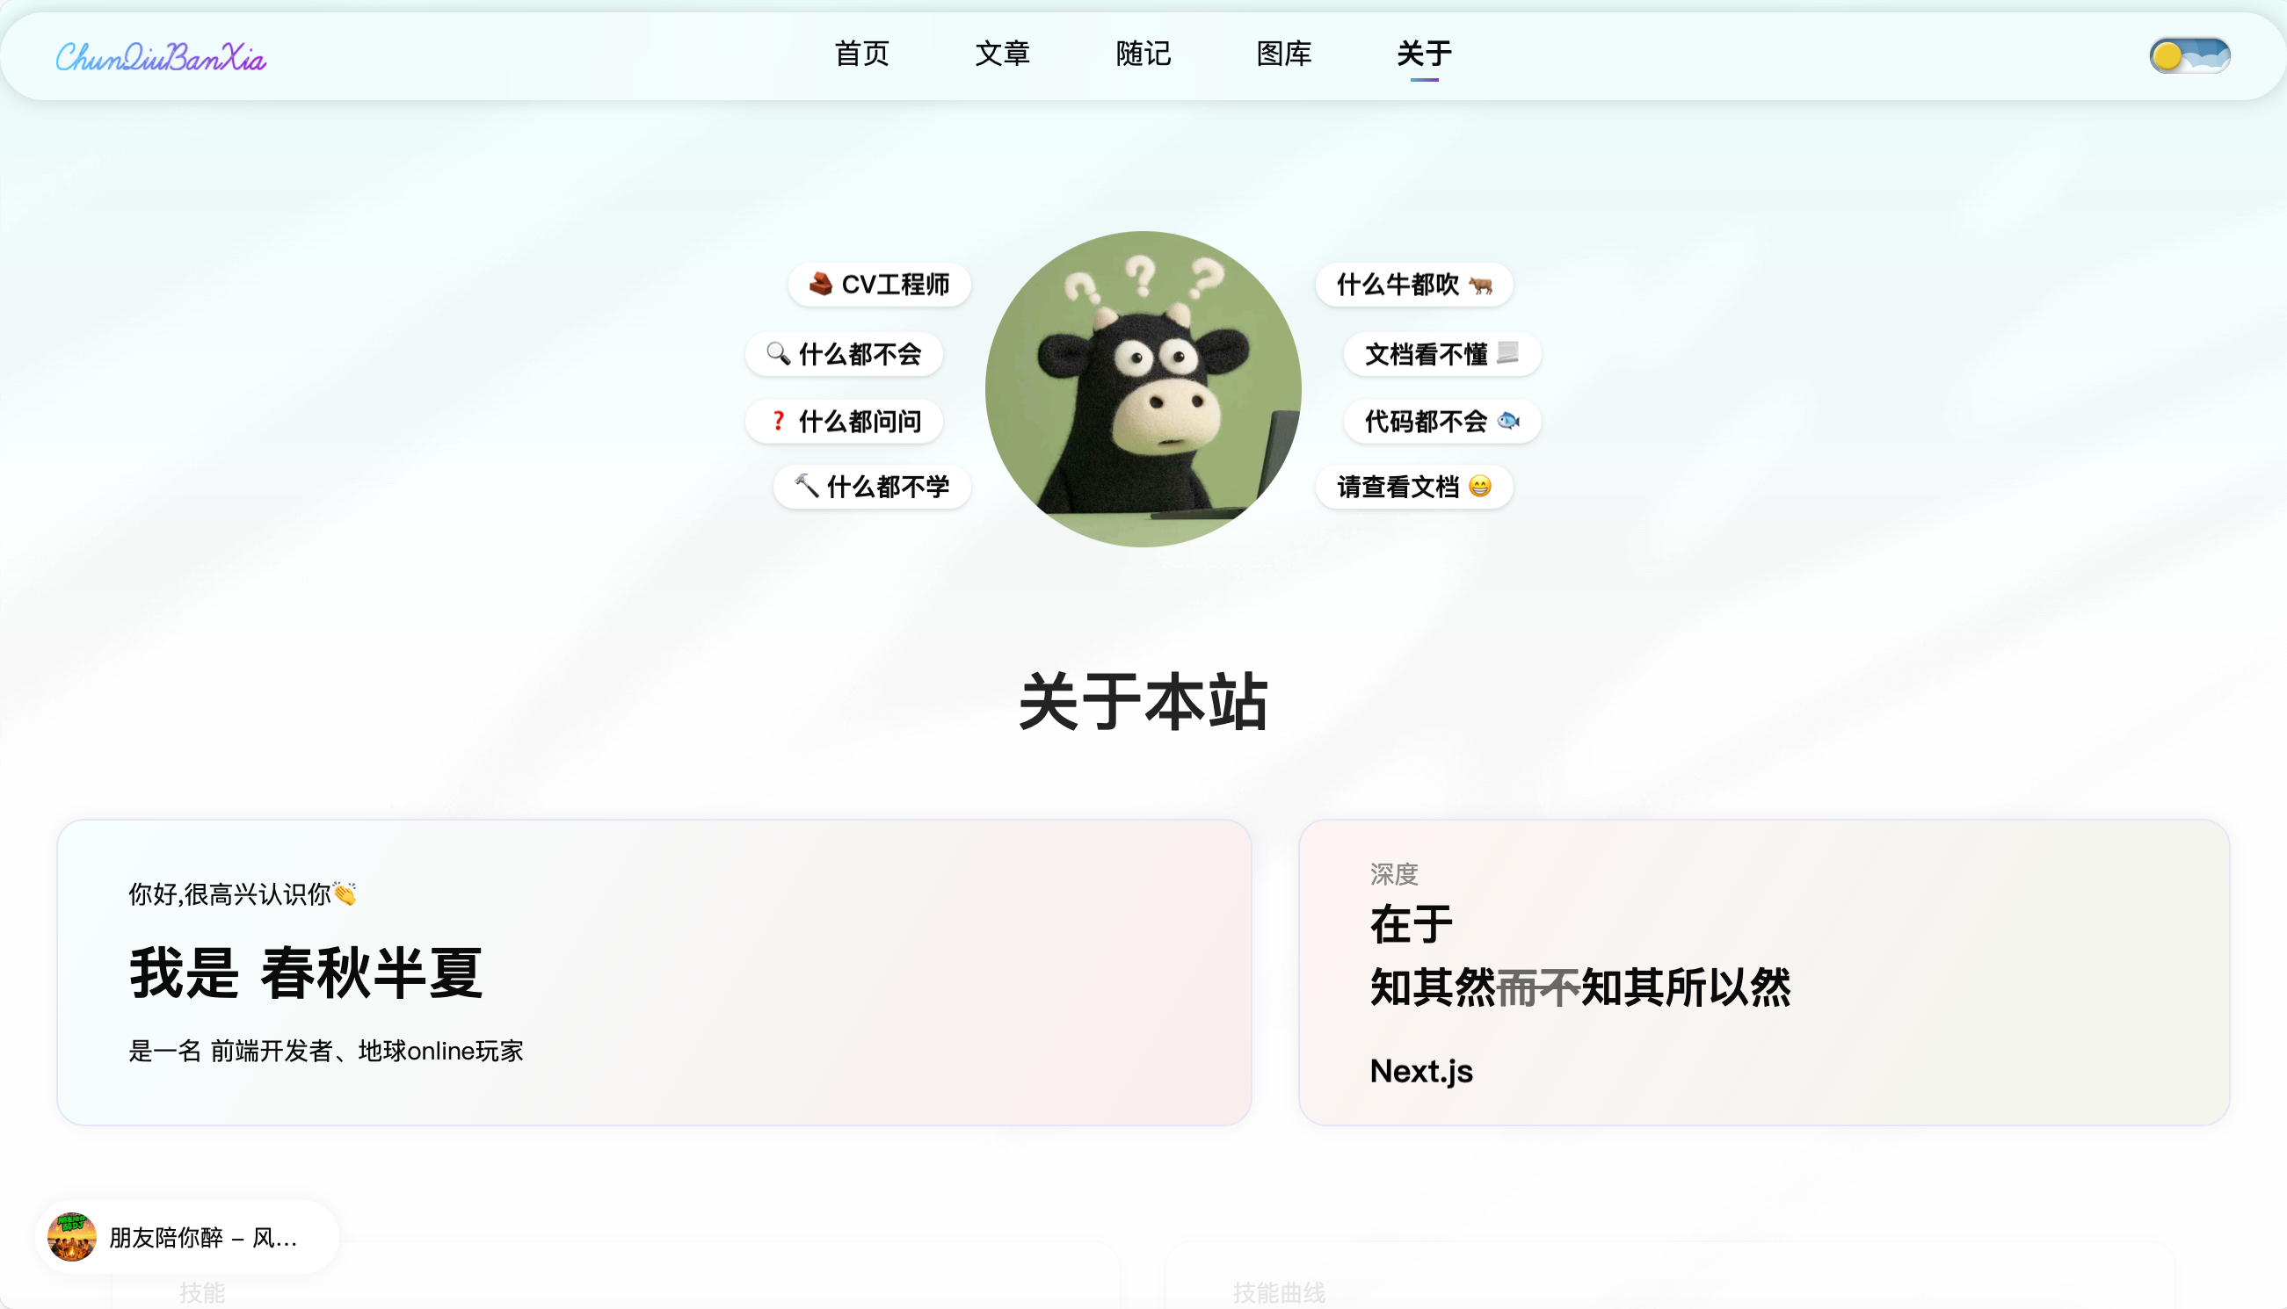Go to the 文章 page

click(1002, 54)
